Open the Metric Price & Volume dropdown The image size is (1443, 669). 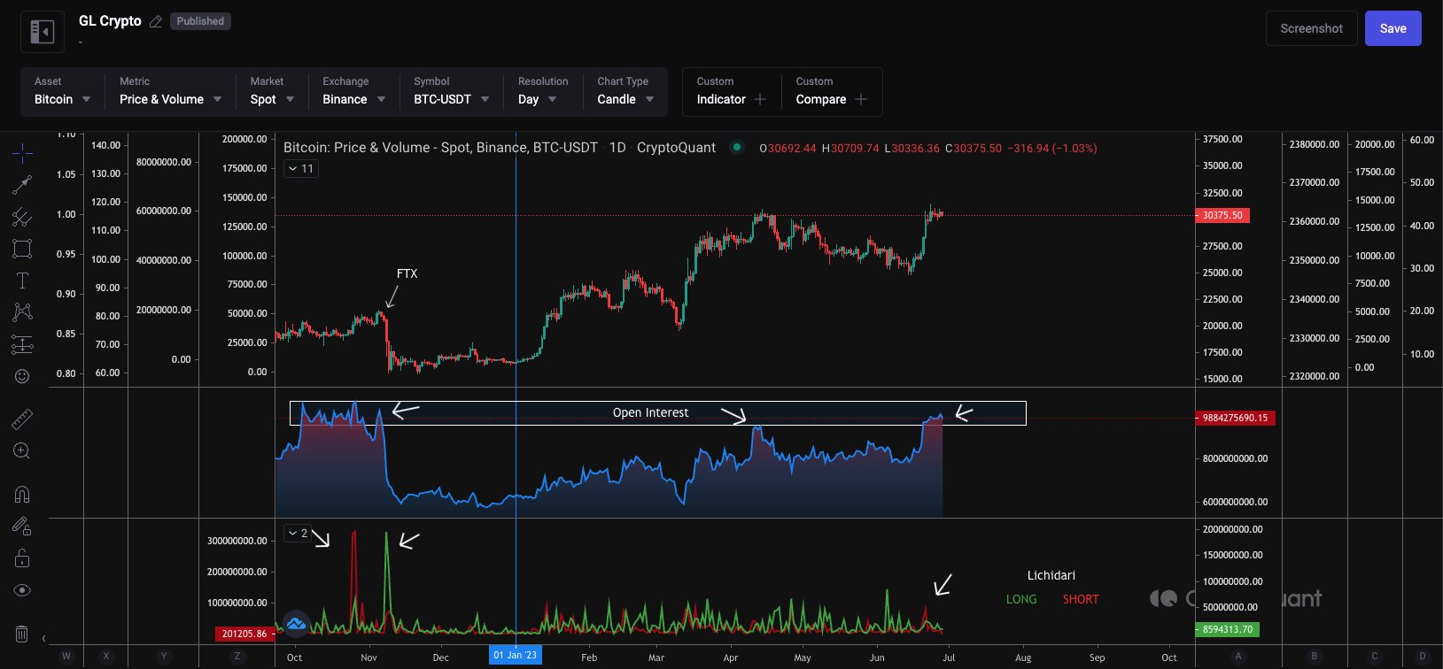tap(170, 91)
